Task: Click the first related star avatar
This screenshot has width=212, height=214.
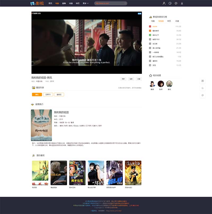Action: (x=152, y=84)
